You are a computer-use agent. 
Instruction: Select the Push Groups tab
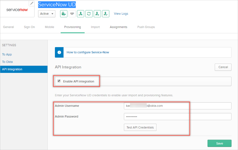(x=146, y=27)
